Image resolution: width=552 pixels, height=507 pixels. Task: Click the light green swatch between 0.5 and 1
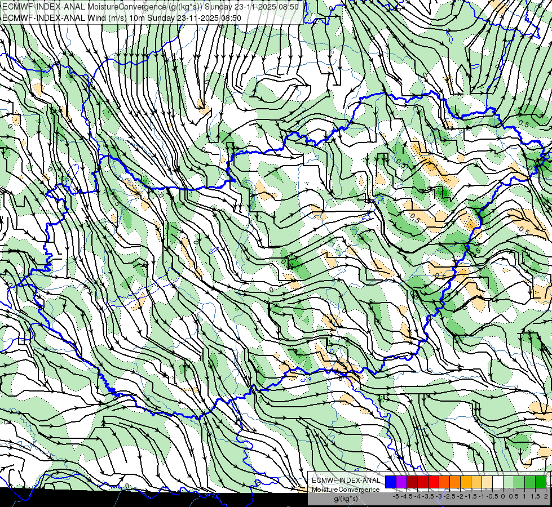click(x=519, y=482)
